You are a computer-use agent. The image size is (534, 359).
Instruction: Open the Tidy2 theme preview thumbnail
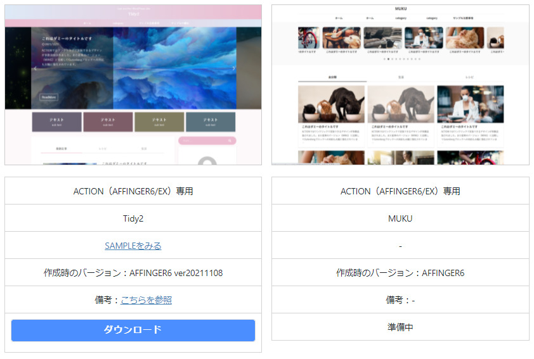tap(133, 85)
